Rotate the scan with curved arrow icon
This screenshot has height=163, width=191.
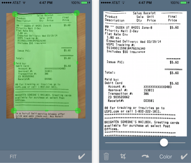[145, 156]
